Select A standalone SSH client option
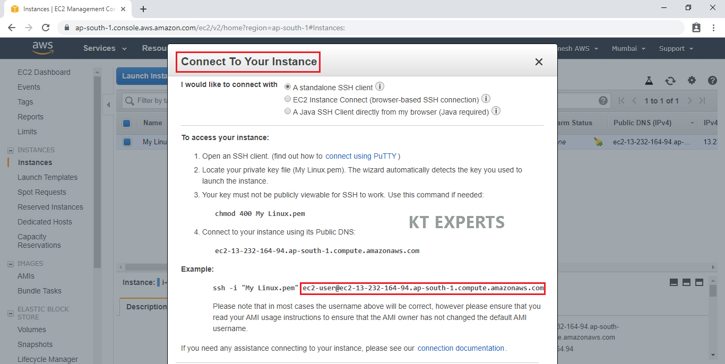Viewport: 725px width, 364px height. coord(288,86)
